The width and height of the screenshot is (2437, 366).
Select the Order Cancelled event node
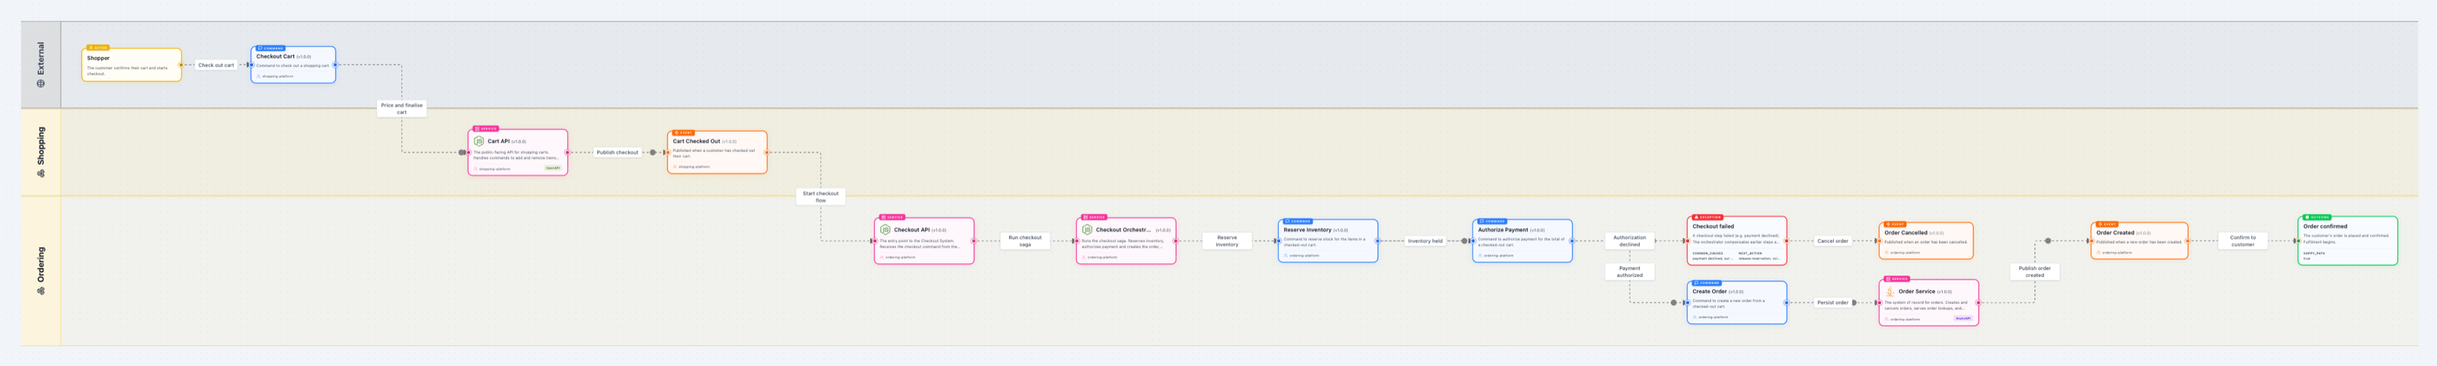[1925, 240]
